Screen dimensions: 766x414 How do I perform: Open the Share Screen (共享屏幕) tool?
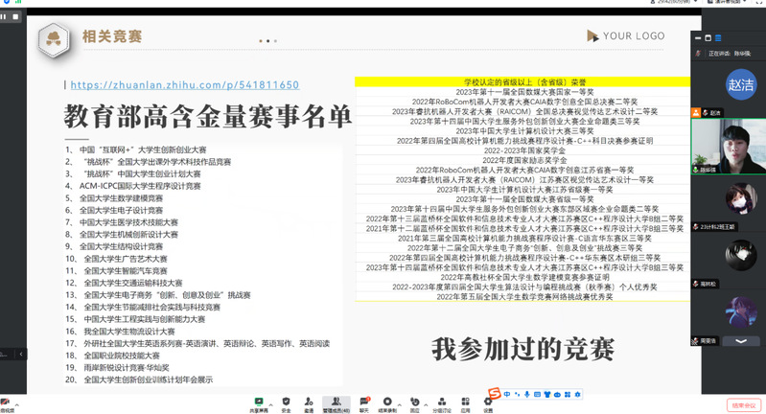[258, 402]
